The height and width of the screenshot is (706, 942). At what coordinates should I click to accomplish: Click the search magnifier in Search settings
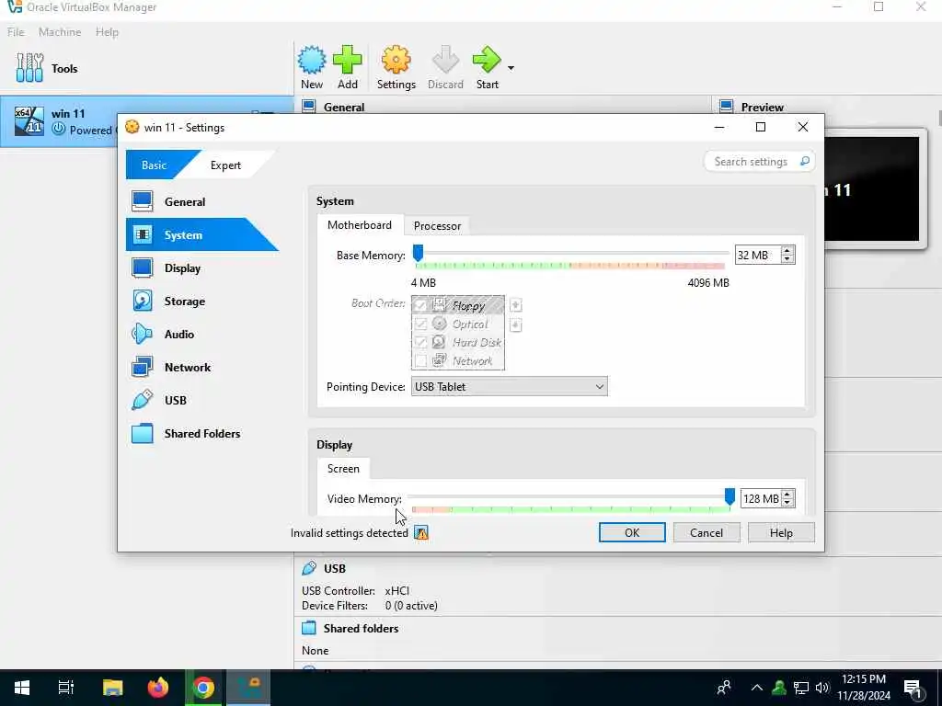point(804,162)
